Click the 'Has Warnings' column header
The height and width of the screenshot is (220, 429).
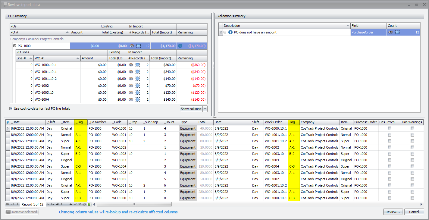click(412, 122)
